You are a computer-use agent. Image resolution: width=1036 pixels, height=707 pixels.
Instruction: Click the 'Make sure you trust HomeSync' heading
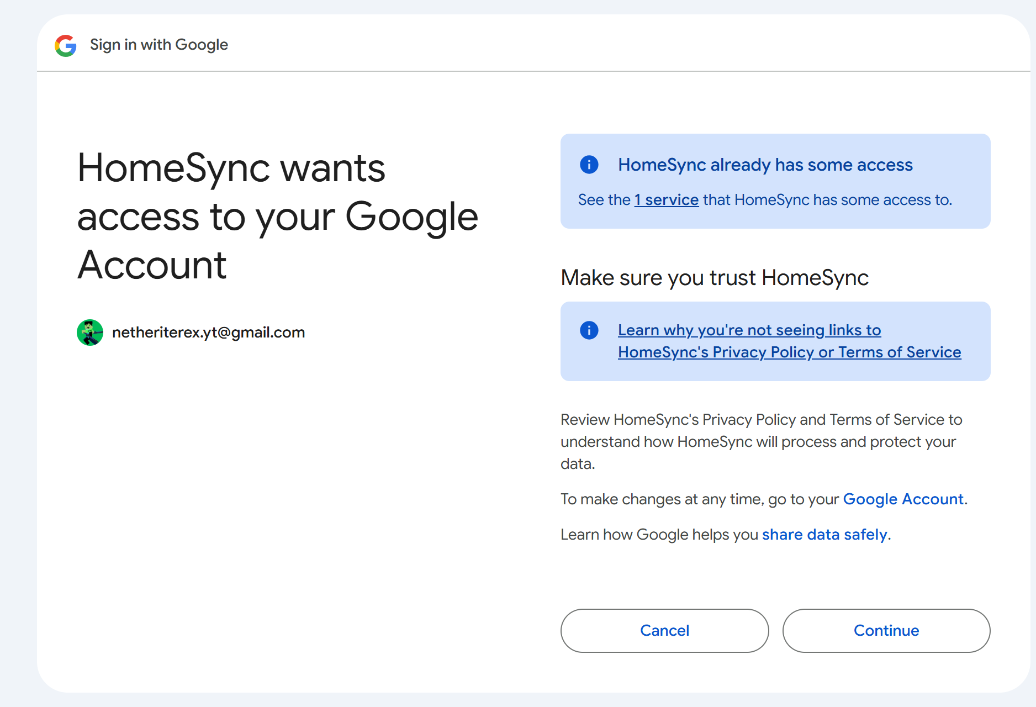tap(714, 278)
